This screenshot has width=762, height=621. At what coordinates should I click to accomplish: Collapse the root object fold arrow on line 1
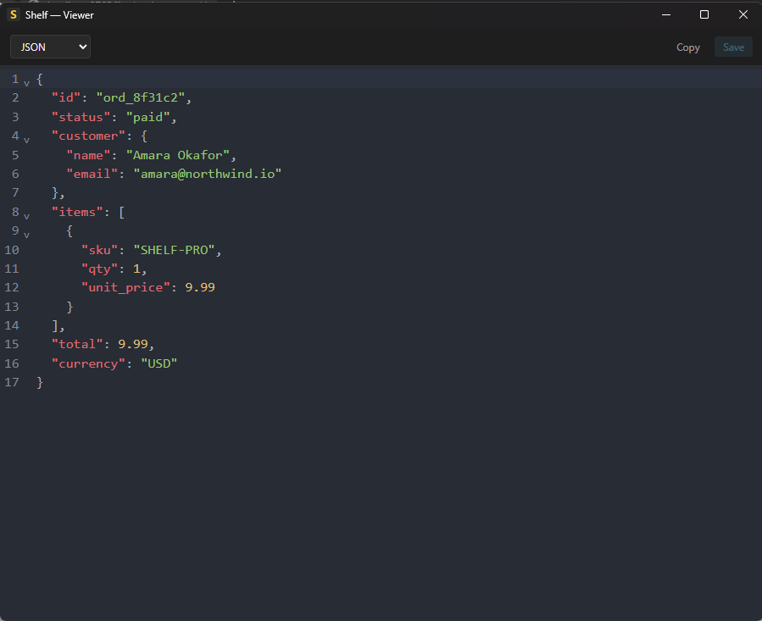tap(27, 83)
